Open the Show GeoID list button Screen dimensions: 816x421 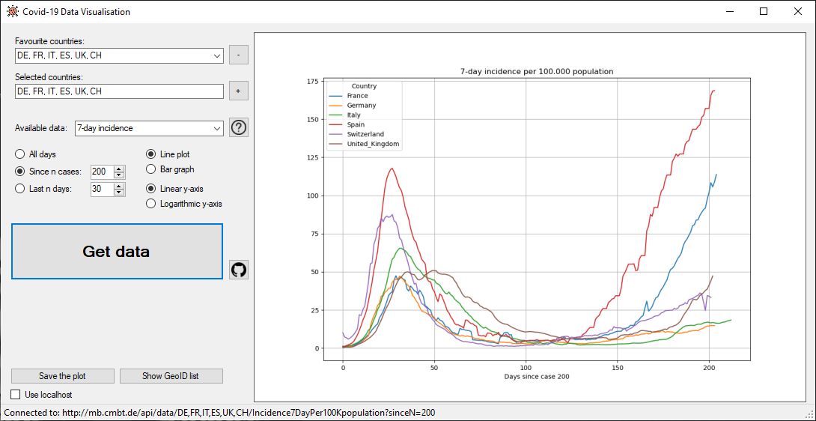(171, 376)
